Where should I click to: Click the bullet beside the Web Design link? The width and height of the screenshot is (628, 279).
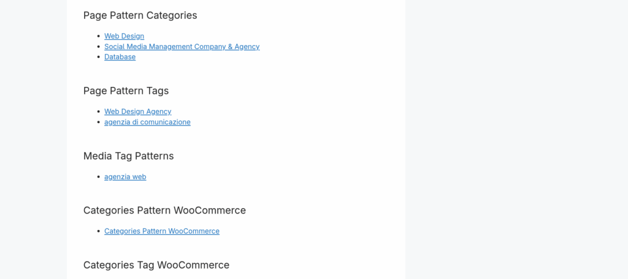pos(99,36)
